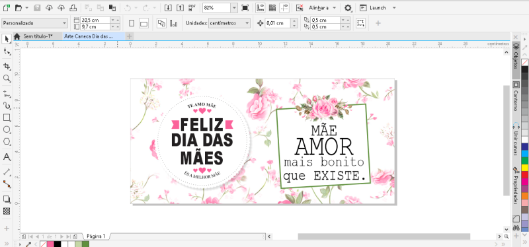
Task: Select the Drop Shadow tool
Action: pos(7,199)
